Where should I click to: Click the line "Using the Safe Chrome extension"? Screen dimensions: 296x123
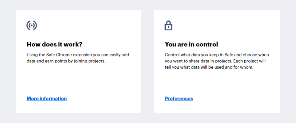[x=78, y=55]
